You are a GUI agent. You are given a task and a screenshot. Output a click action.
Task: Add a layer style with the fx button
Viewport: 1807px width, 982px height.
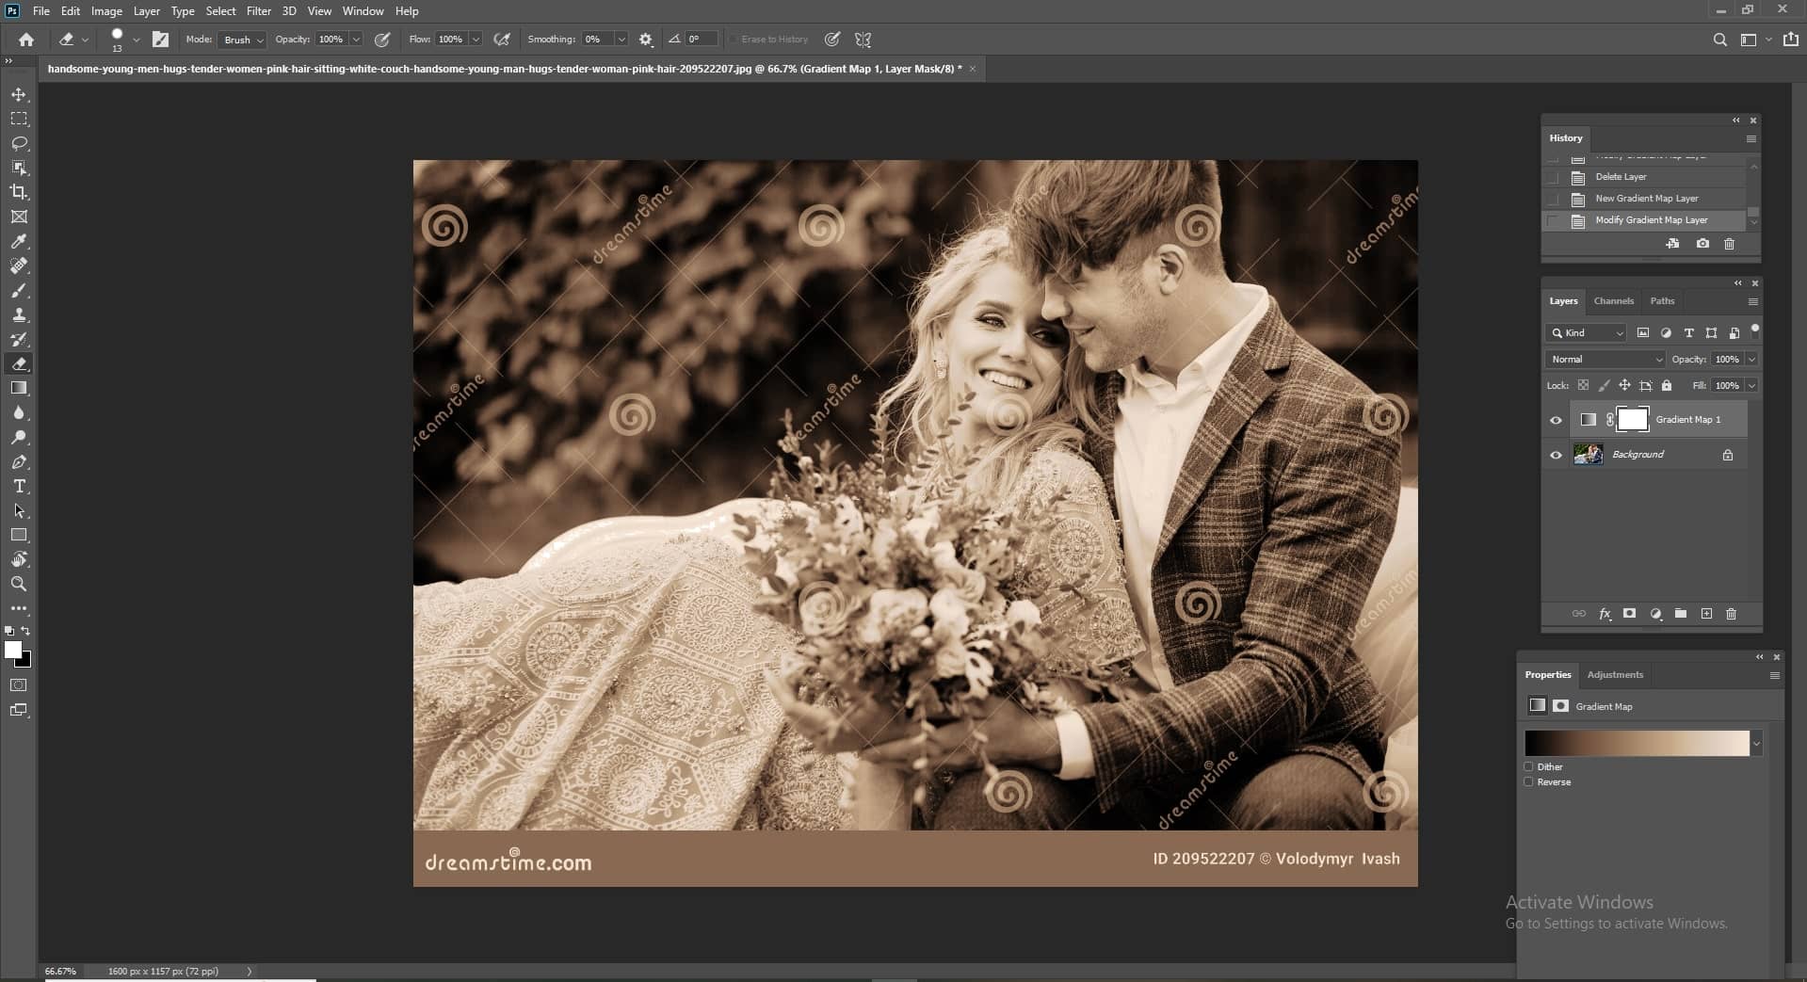tap(1604, 614)
